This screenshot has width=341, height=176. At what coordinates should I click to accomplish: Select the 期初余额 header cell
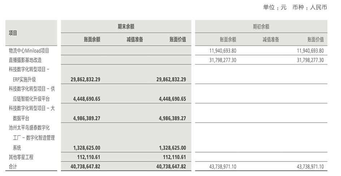[261, 26]
